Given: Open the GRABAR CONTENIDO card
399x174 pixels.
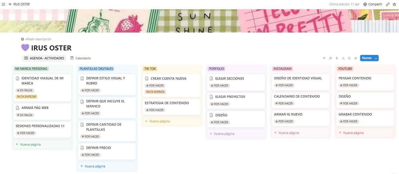Looking at the screenshot, I should (365, 118).
